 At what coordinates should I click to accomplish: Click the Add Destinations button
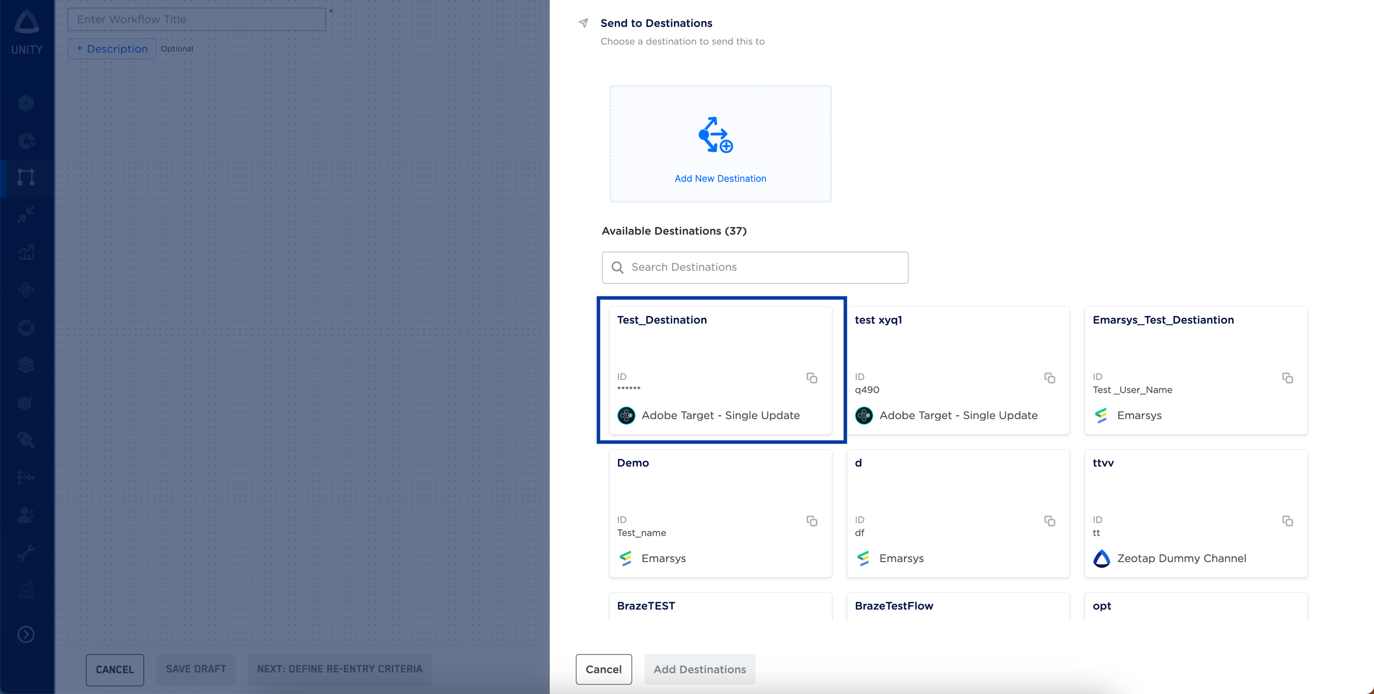699,669
